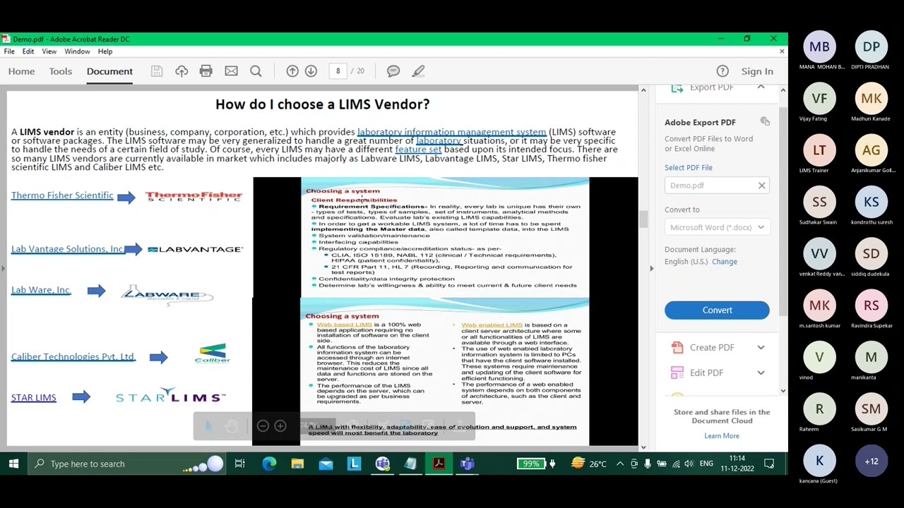Clear selected file Demo.pdf
Image resolution: width=904 pixels, height=508 pixels.
(x=761, y=186)
